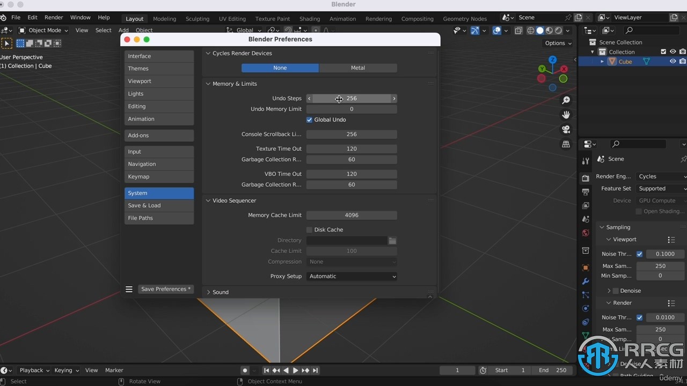Open the Save & Load preferences tab
The height and width of the screenshot is (386, 687).
pos(159,206)
